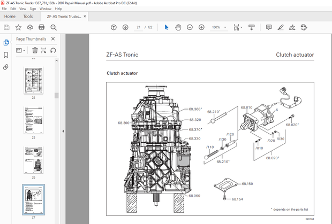Screen dimensions: 332x224
Task: Select the Highlight text pen
Action: (281, 27)
